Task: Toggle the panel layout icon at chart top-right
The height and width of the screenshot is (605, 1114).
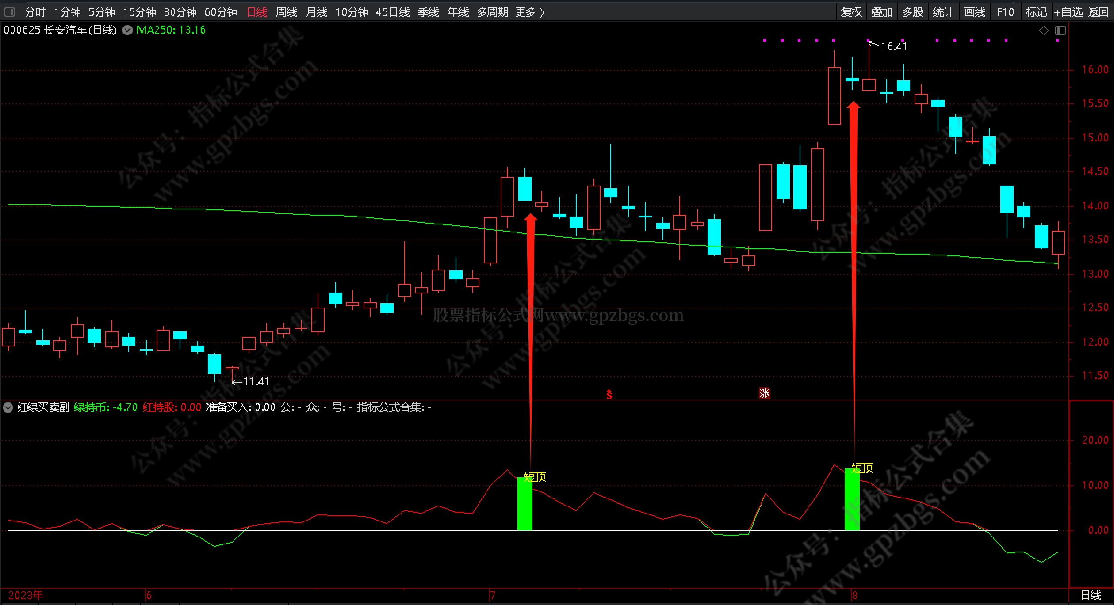Action: click(x=1060, y=30)
